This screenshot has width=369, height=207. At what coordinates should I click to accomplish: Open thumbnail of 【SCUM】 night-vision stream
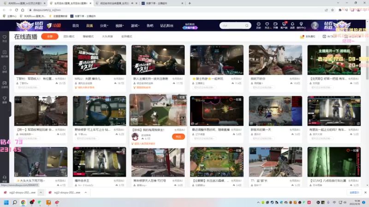(x=334, y=162)
